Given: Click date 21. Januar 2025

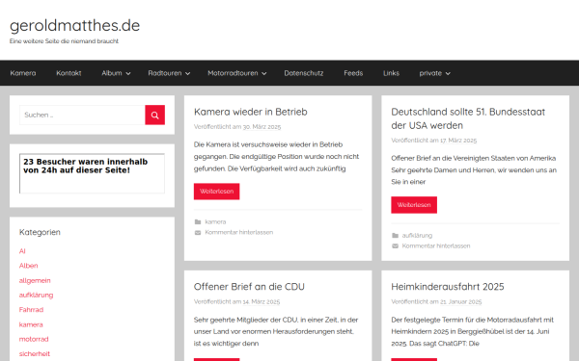Looking at the screenshot, I should click(461, 301).
